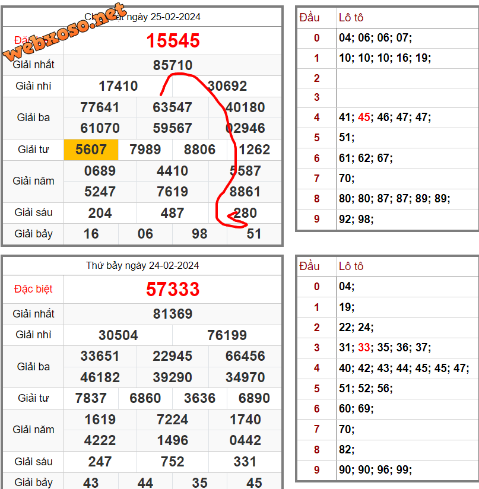
Task: Click the 'Đặc biệt' label in 24-02-2024 table
Action: point(33,289)
